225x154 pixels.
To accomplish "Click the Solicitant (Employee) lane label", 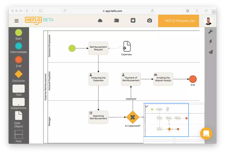I will [49, 46].
